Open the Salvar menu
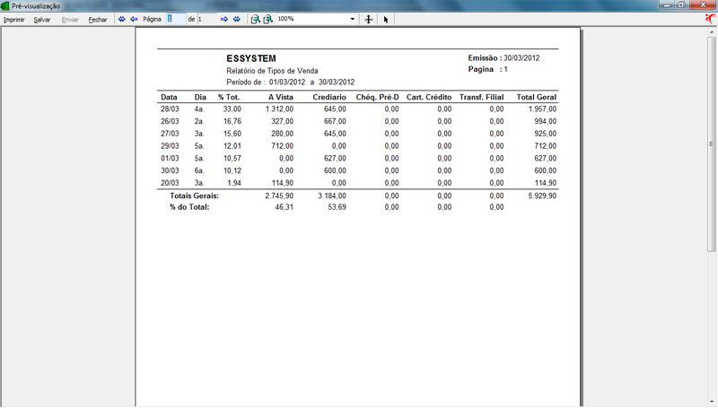The image size is (718, 408). click(41, 19)
